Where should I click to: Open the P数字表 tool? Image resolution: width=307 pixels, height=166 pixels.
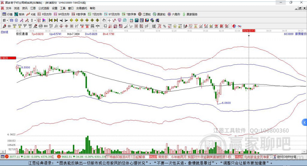tap(79, 14)
